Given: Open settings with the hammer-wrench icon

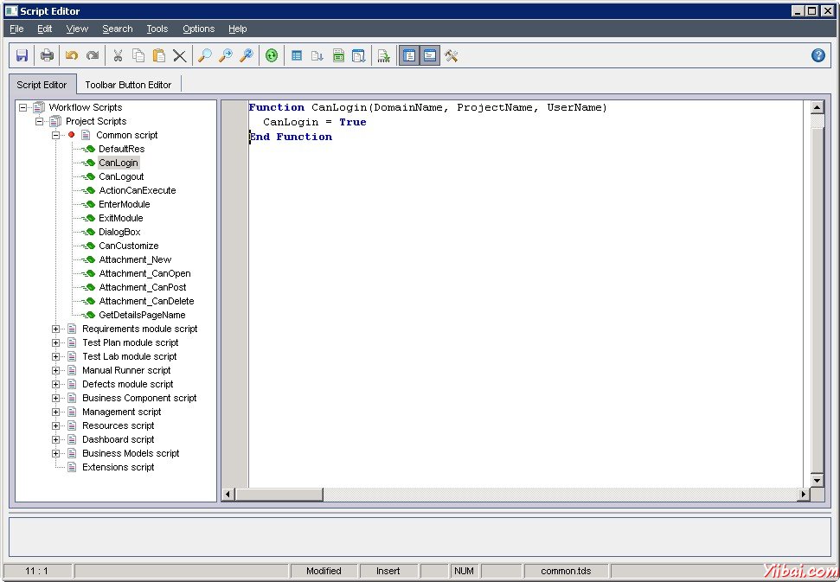Looking at the screenshot, I should pyautogui.click(x=451, y=55).
